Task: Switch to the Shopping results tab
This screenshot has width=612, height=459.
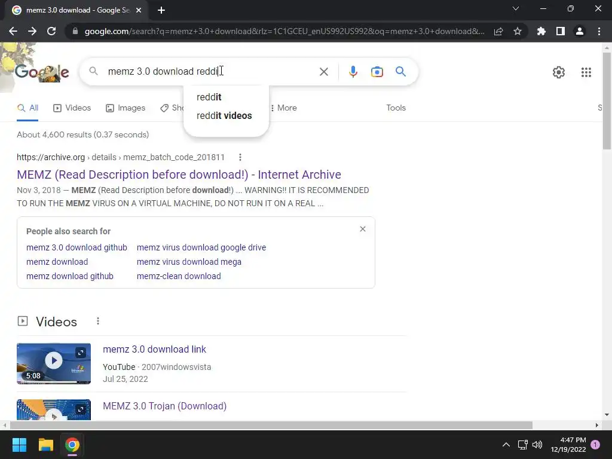Action: tap(172, 108)
